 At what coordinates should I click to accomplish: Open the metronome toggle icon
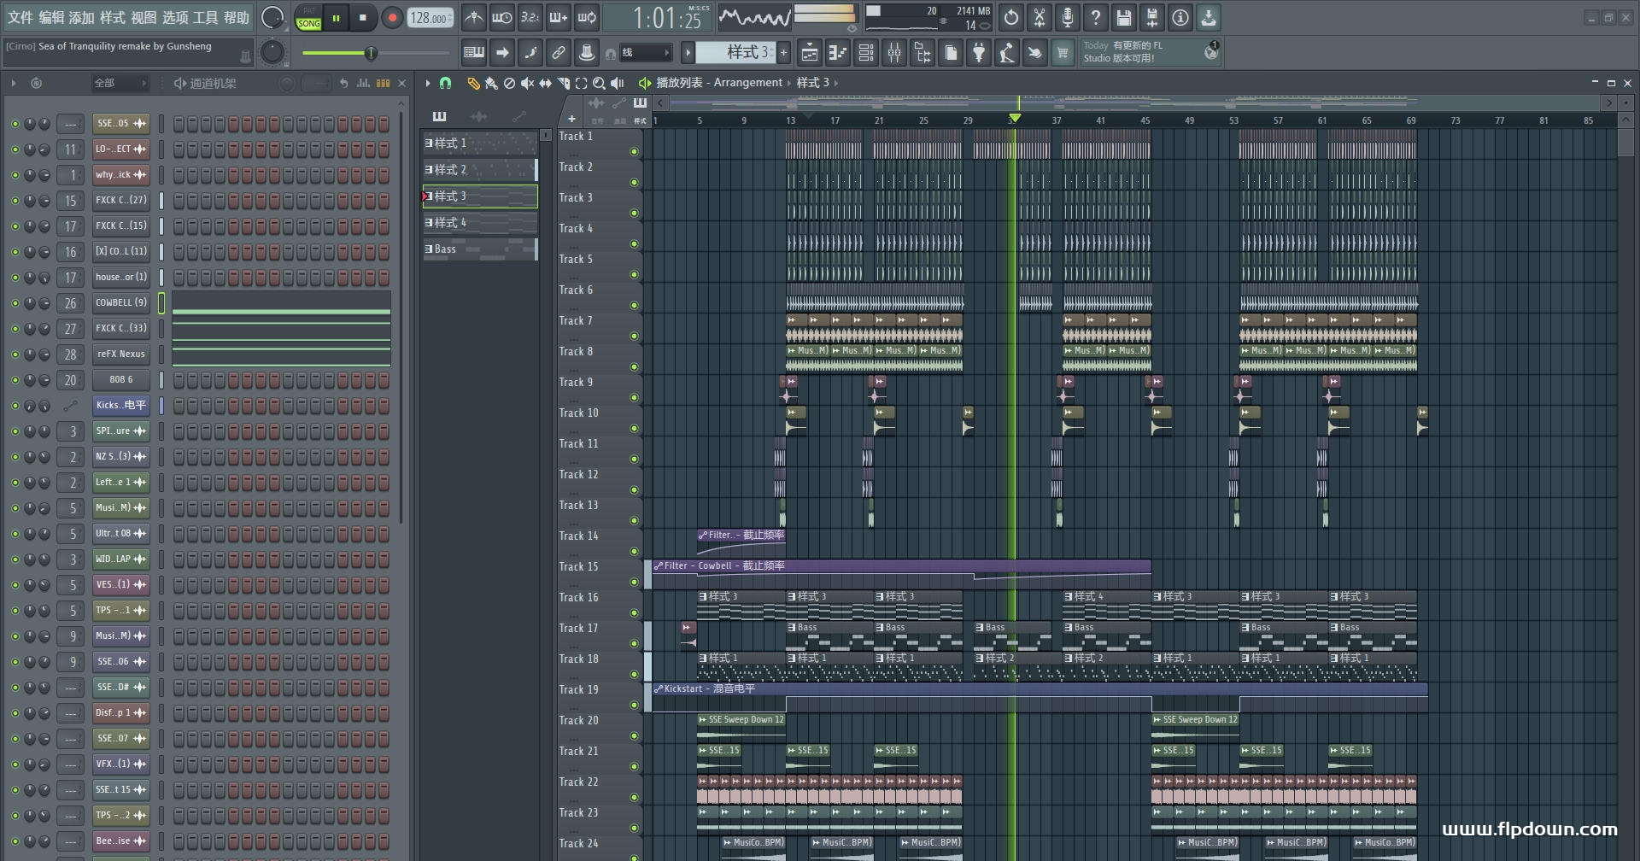tap(474, 17)
